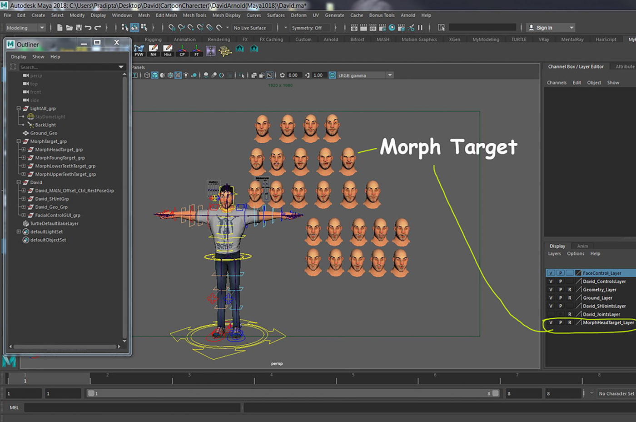Toggle visibility V of FaceControl_Layer

(551, 273)
